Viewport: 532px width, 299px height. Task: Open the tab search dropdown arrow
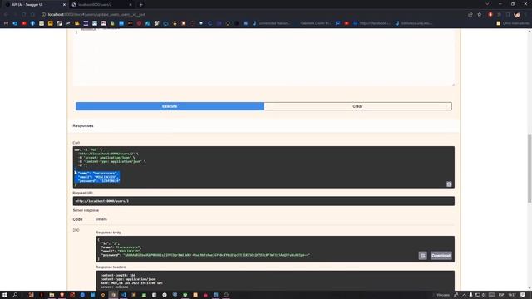point(487,4)
